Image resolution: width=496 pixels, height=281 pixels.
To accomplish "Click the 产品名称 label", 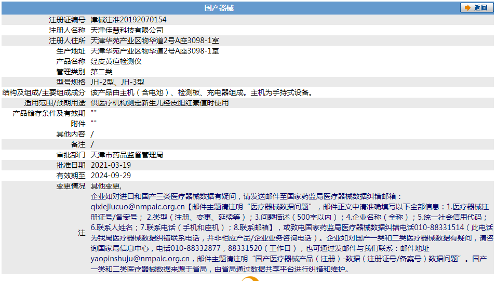I will [x=71, y=61].
